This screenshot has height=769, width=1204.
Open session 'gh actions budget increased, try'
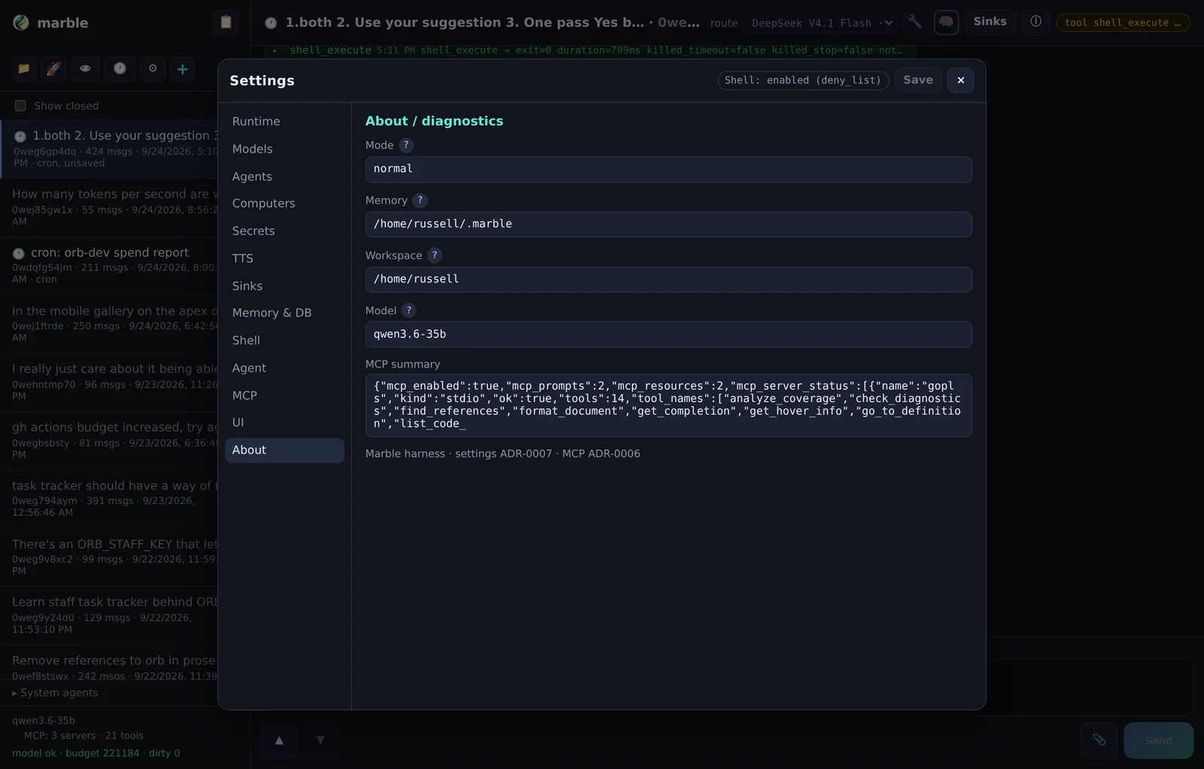(x=109, y=440)
